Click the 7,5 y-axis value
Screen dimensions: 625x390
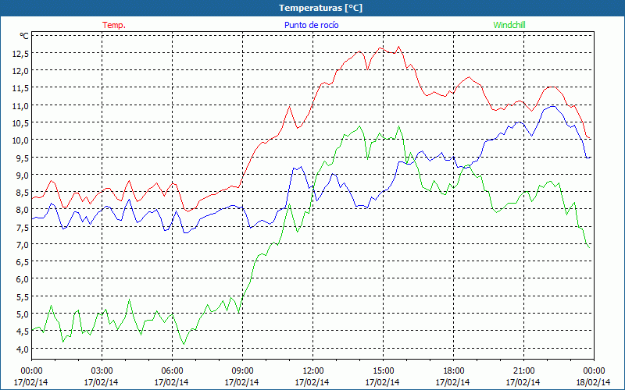tap(23, 227)
